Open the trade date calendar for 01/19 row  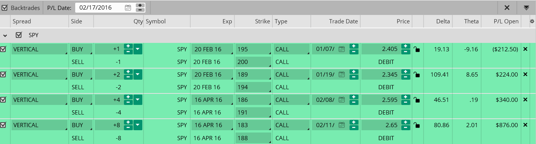[x=341, y=74]
